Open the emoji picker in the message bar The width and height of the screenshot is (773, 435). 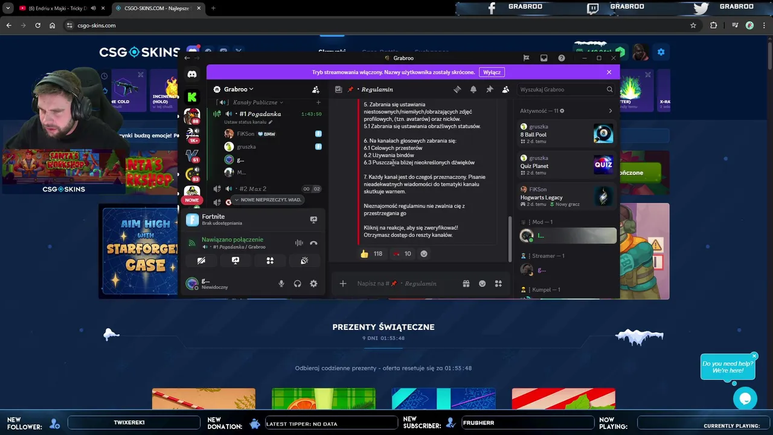[x=482, y=283]
